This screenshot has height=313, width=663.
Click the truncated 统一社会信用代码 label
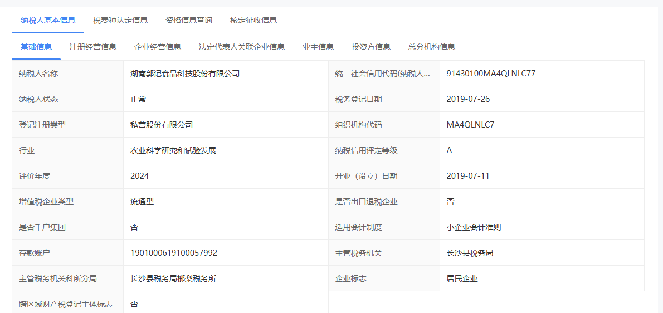point(382,74)
